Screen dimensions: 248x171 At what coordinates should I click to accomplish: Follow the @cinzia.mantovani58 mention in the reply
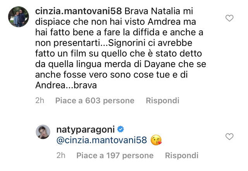102,140
